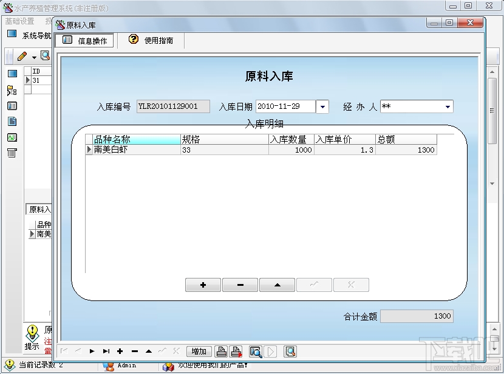Open the report view icon in left sidebar
The image size is (504, 374).
13,106
